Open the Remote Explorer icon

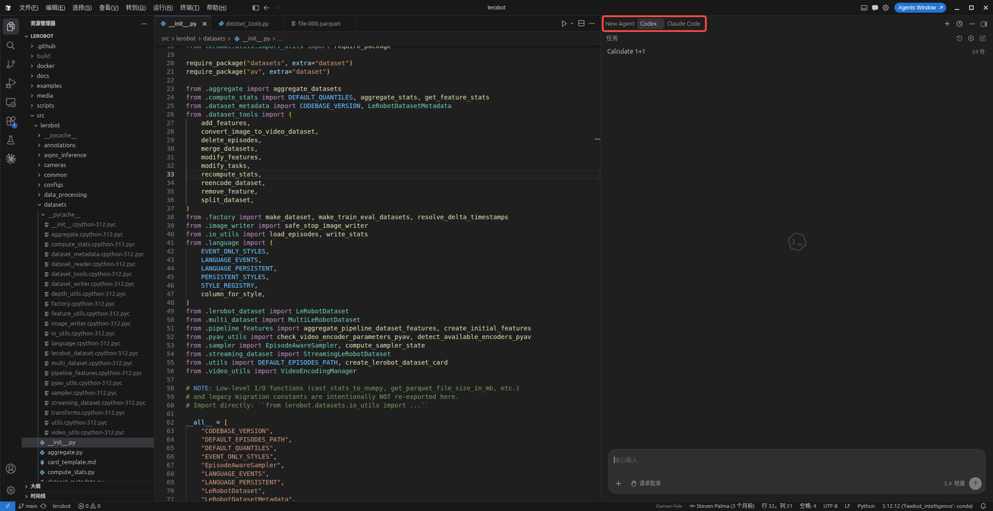pyautogui.click(x=11, y=102)
